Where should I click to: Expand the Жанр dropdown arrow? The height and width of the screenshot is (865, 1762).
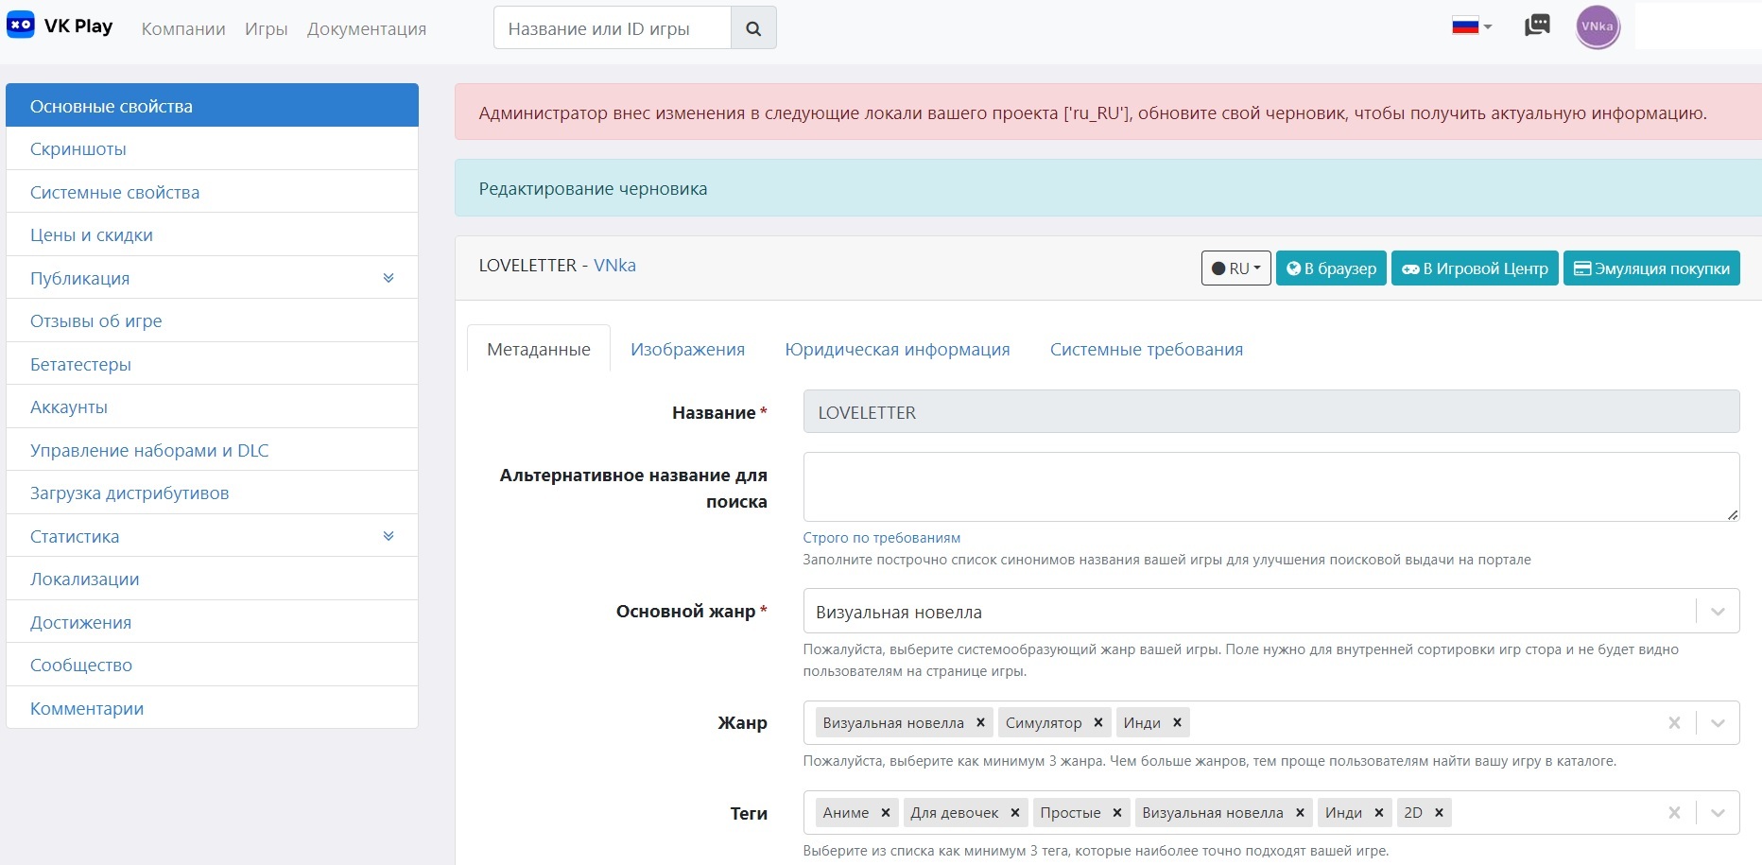point(1718,723)
